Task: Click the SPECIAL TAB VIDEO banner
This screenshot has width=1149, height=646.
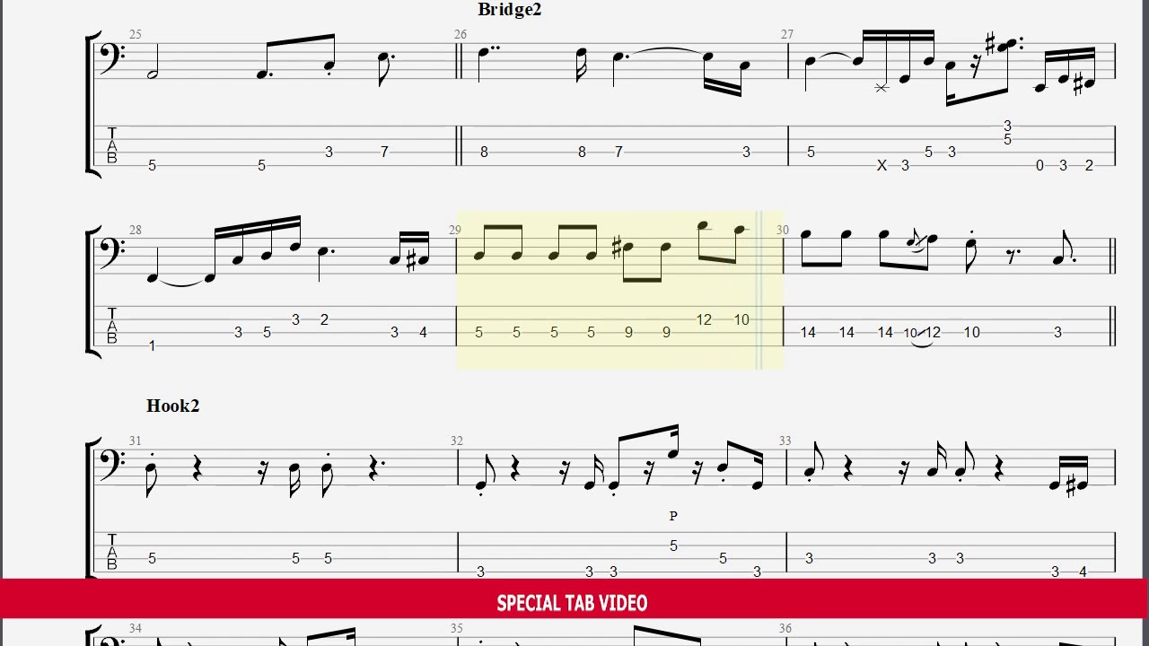Action: coord(572,603)
